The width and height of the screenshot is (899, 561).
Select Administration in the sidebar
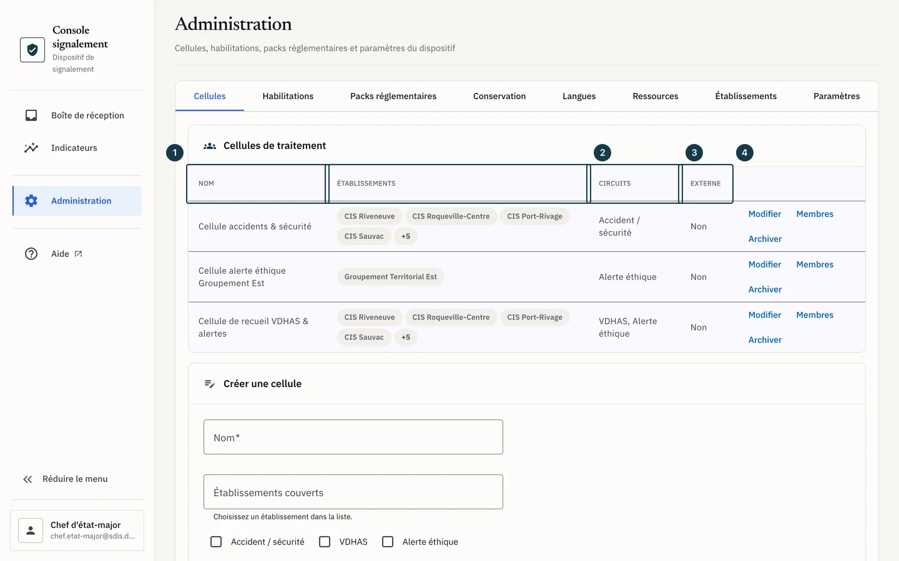click(x=77, y=201)
